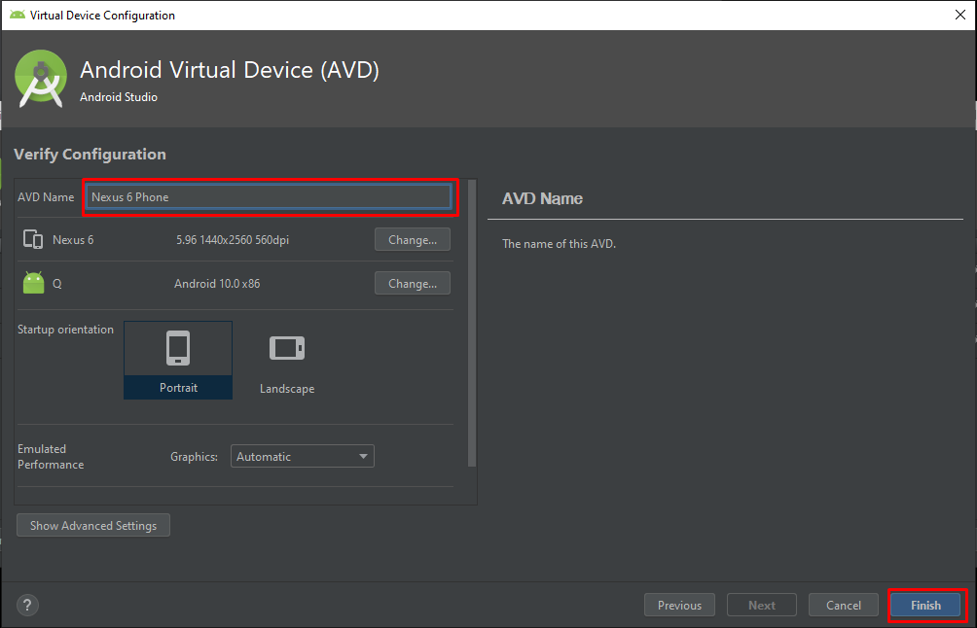
Task: Select Portrait startup orientation
Action: click(x=178, y=360)
